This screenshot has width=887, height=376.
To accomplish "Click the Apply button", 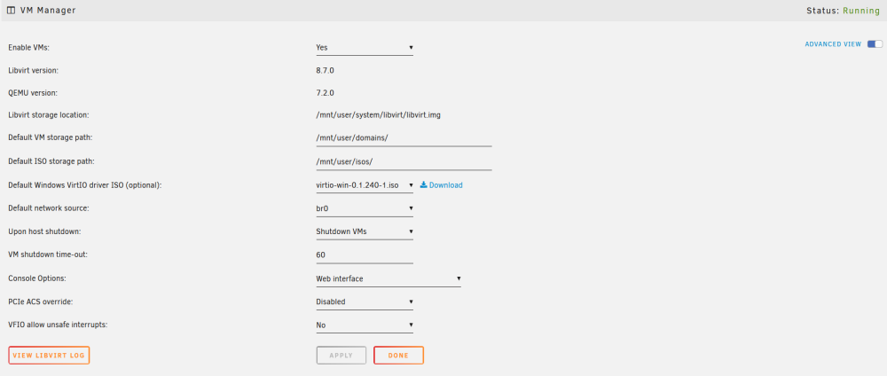I will [341, 356].
